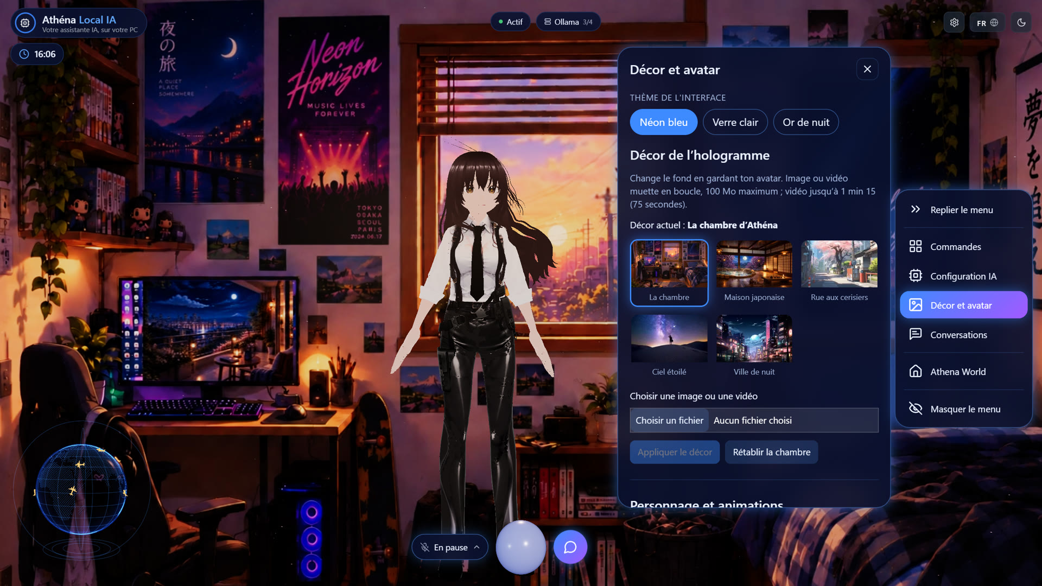Choose the Ciel étoilé backdrop thumbnail

(x=669, y=347)
